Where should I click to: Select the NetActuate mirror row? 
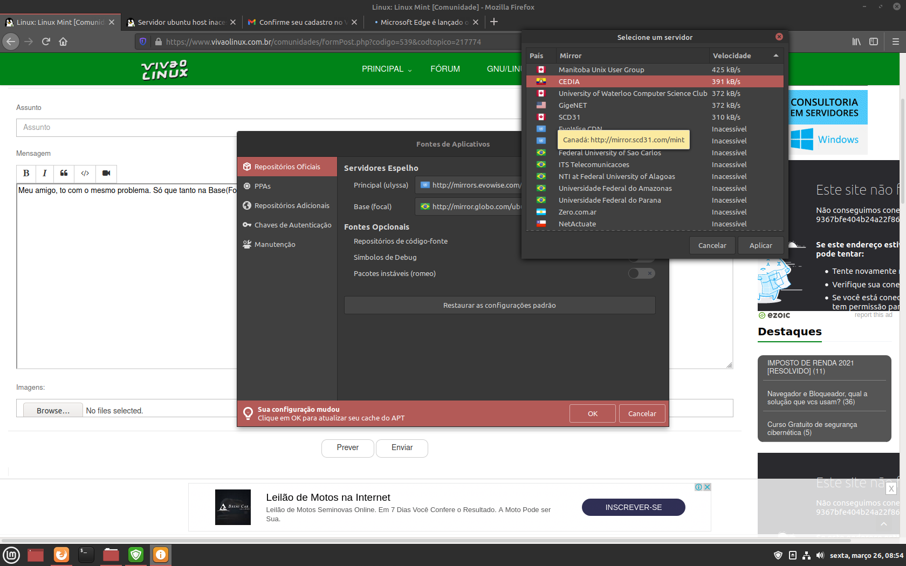[x=655, y=224]
